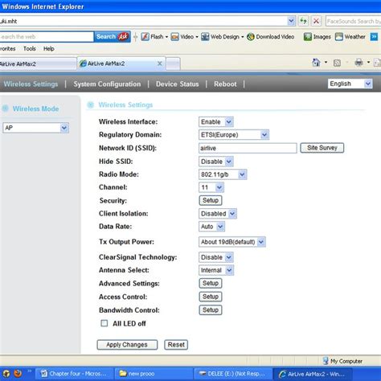
Task: Open the ClearSignal Technology dropdown
Action: tap(216, 257)
